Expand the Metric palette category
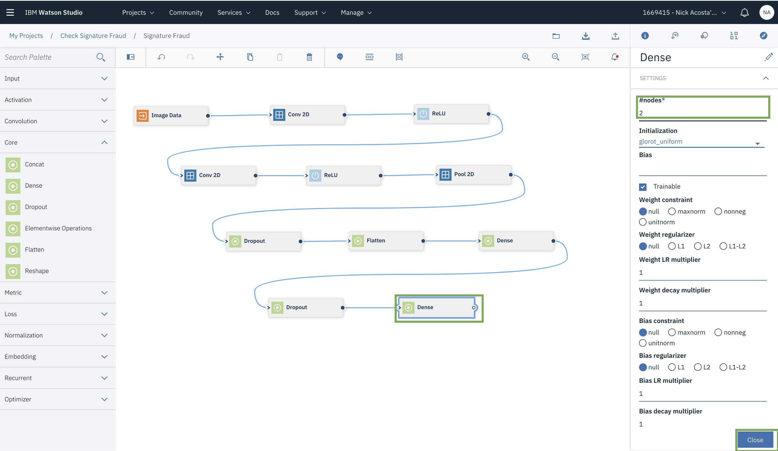The height and width of the screenshot is (451, 778). (58, 293)
